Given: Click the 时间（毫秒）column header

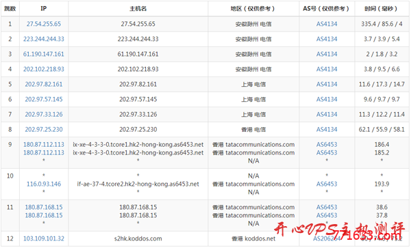Looking at the screenshot, I should [382, 9].
